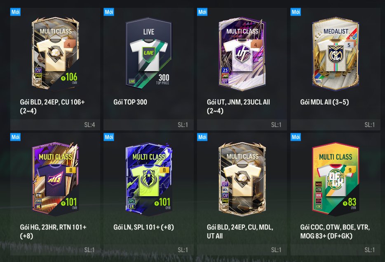Click the 'Gói TOP 300' title
Screen dimensions: 385x262
tap(130, 102)
